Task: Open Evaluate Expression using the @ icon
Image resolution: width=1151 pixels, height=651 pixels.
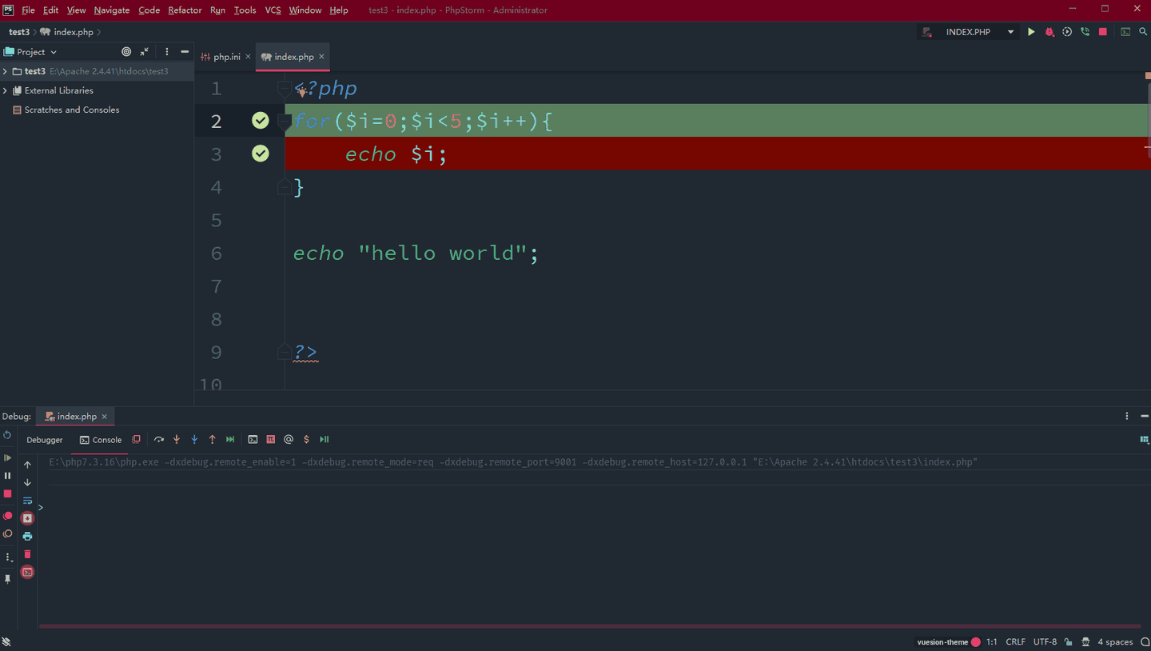Action: (x=289, y=439)
